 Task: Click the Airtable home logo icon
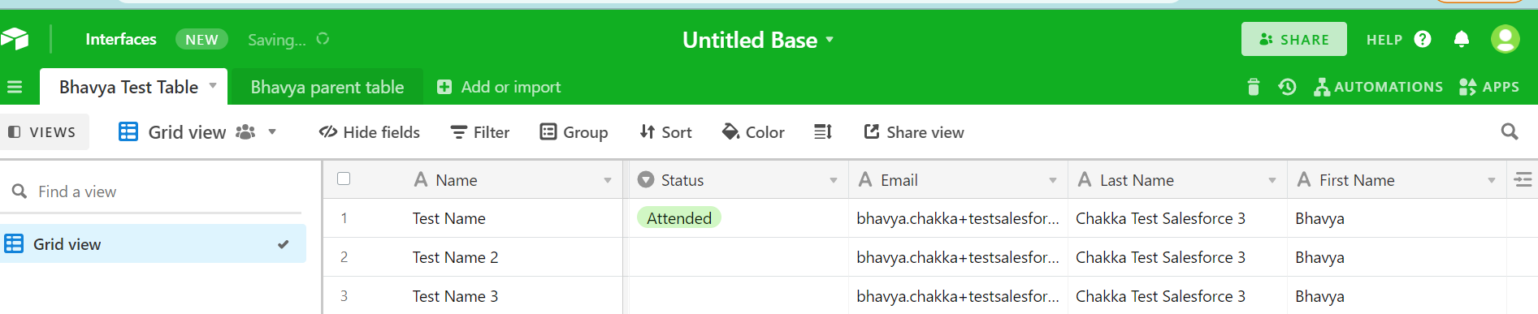[x=14, y=39]
